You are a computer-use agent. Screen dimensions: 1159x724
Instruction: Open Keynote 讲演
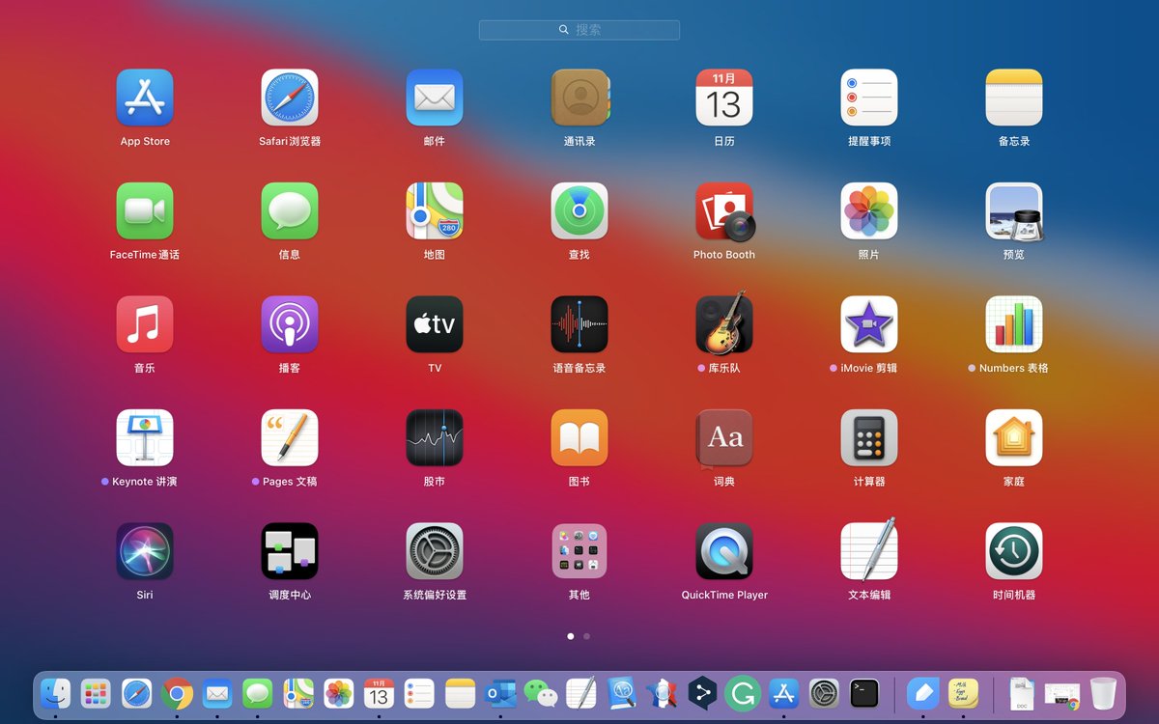[x=145, y=437]
